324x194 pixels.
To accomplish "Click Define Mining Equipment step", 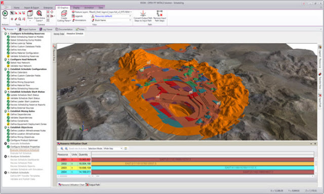I will click(22, 82).
